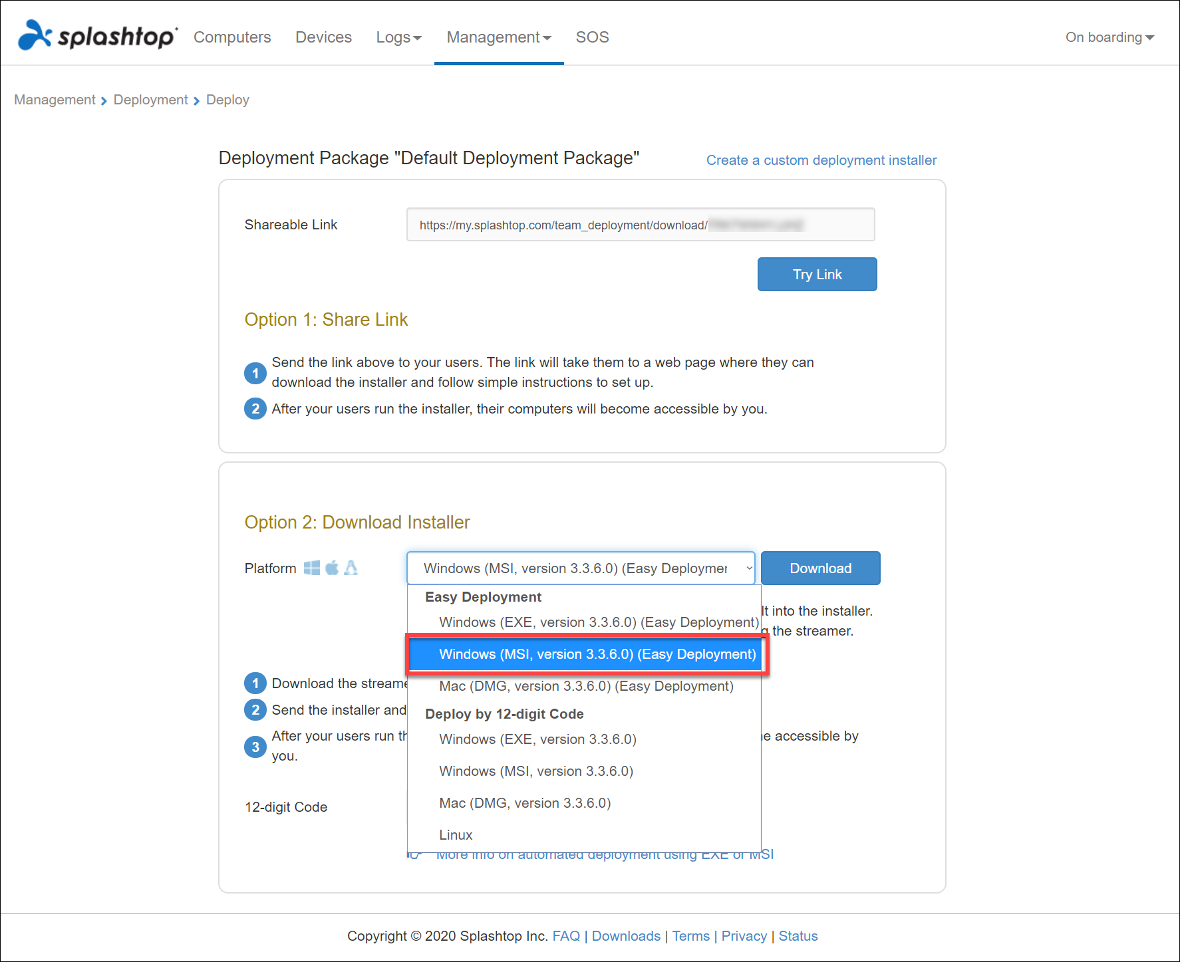Choose "Windows (EXE, version 3.3.6.0)" under 12-digit Code
Image resolution: width=1180 pixels, height=962 pixels.
click(537, 739)
